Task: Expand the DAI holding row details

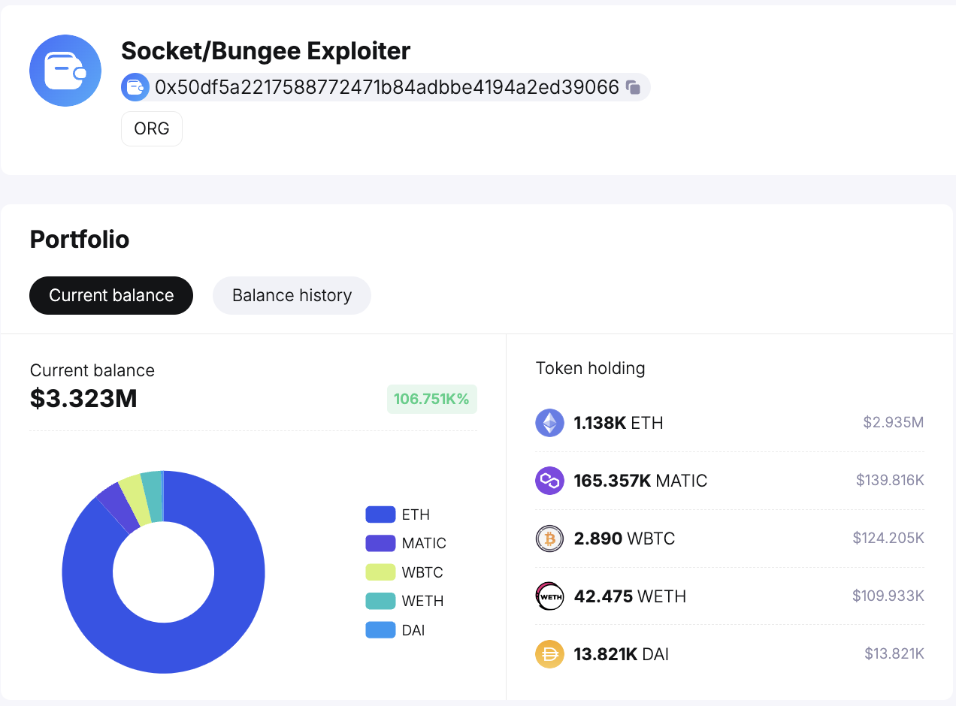Action: coord(729,653)
